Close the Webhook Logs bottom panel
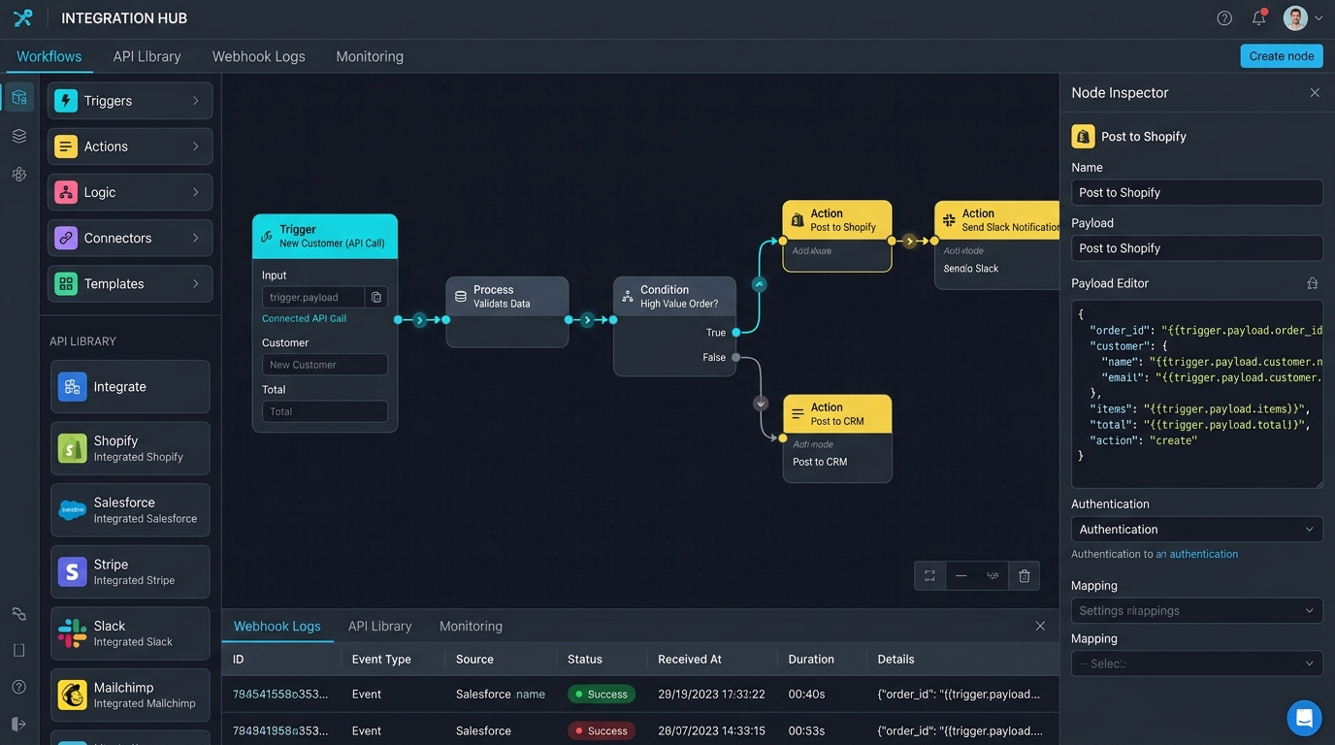The height and width of the screenshot is (745, 1335). 1040,627
